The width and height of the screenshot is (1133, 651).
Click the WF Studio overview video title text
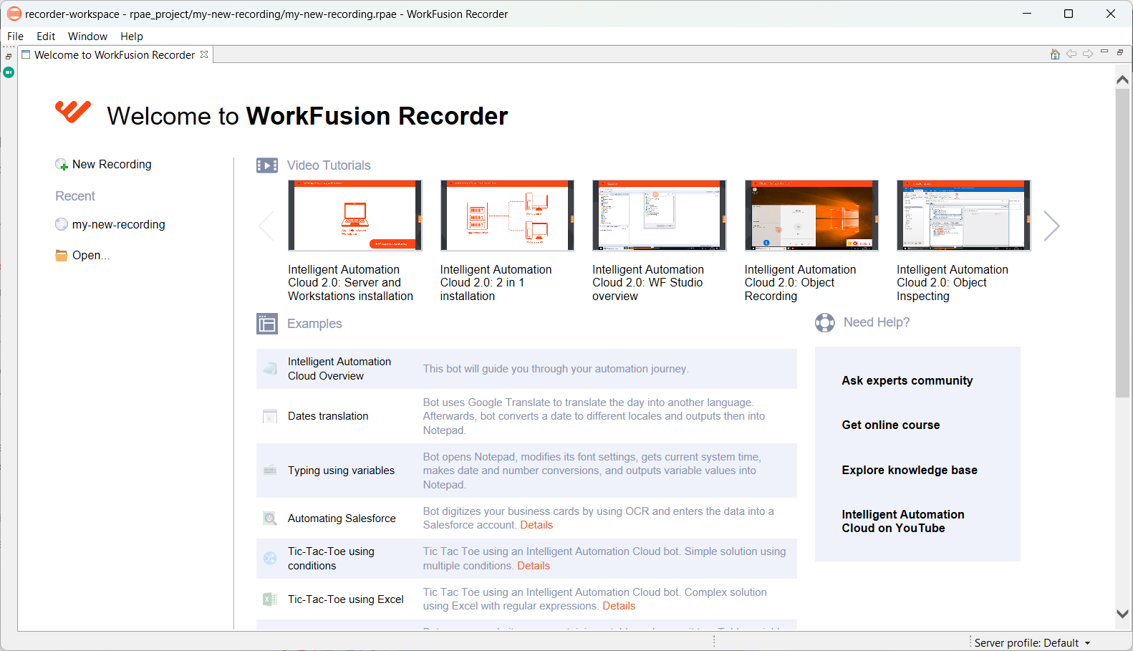[x=648, y=283]
